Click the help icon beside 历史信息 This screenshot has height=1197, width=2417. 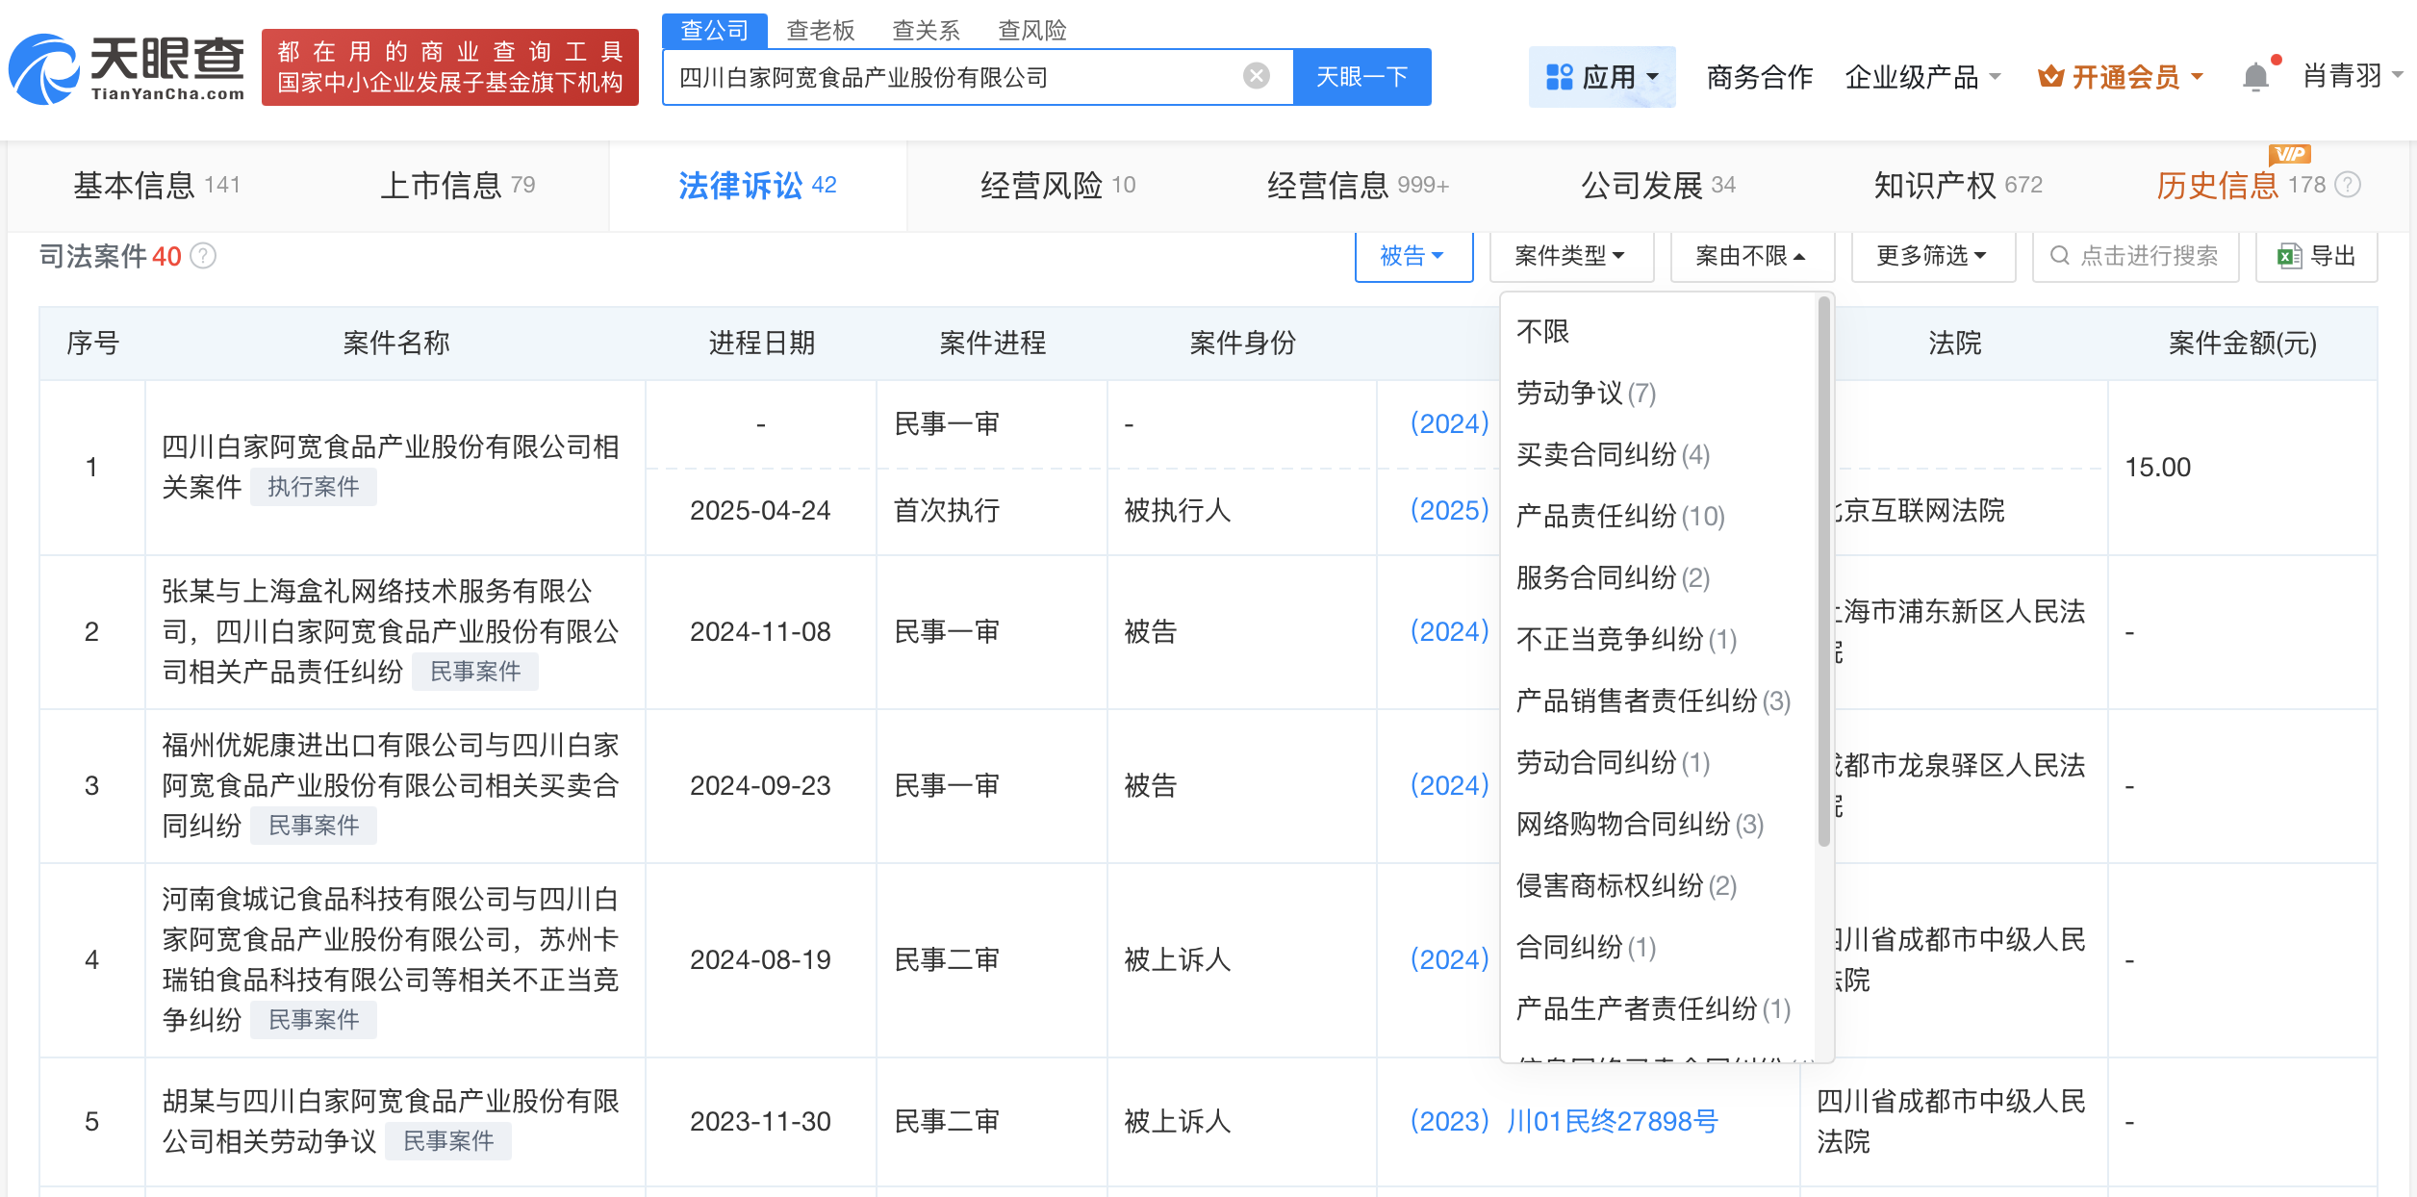2348,185
